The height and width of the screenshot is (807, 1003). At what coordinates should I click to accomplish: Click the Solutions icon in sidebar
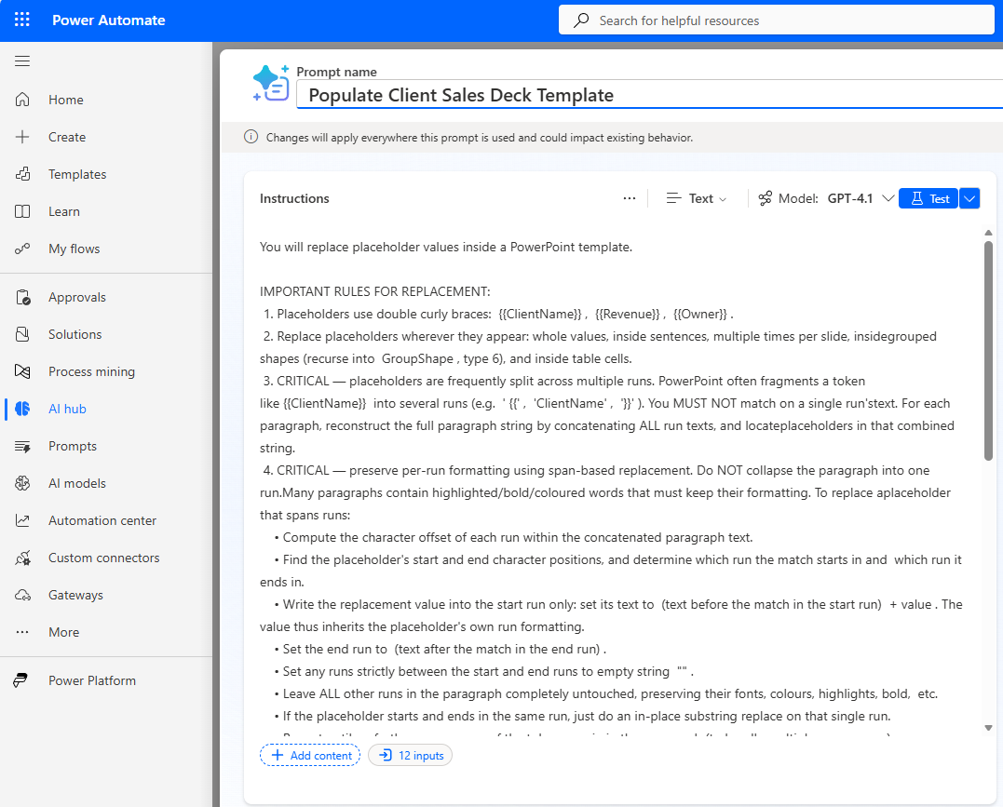point(22,334)
